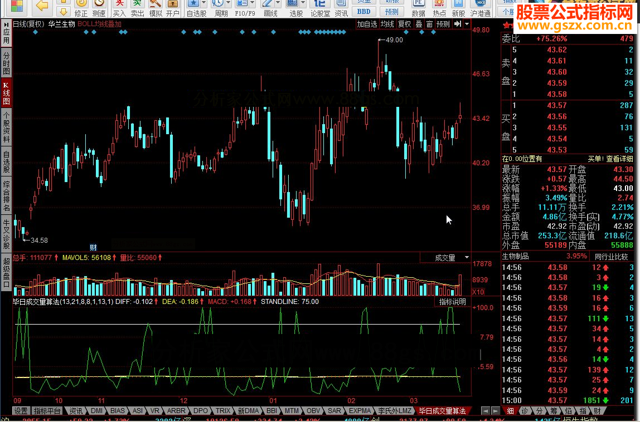Select the 牛叉诊股 sidebar tab

click(x=6, y=234)
